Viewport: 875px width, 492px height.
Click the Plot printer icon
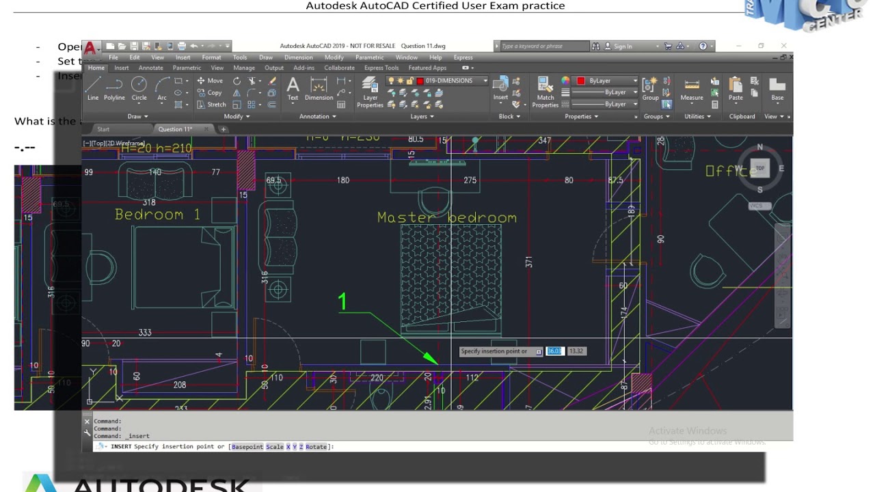(x=182, y=46)
